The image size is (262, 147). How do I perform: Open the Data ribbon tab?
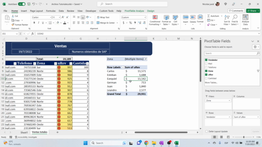point(61,11)
